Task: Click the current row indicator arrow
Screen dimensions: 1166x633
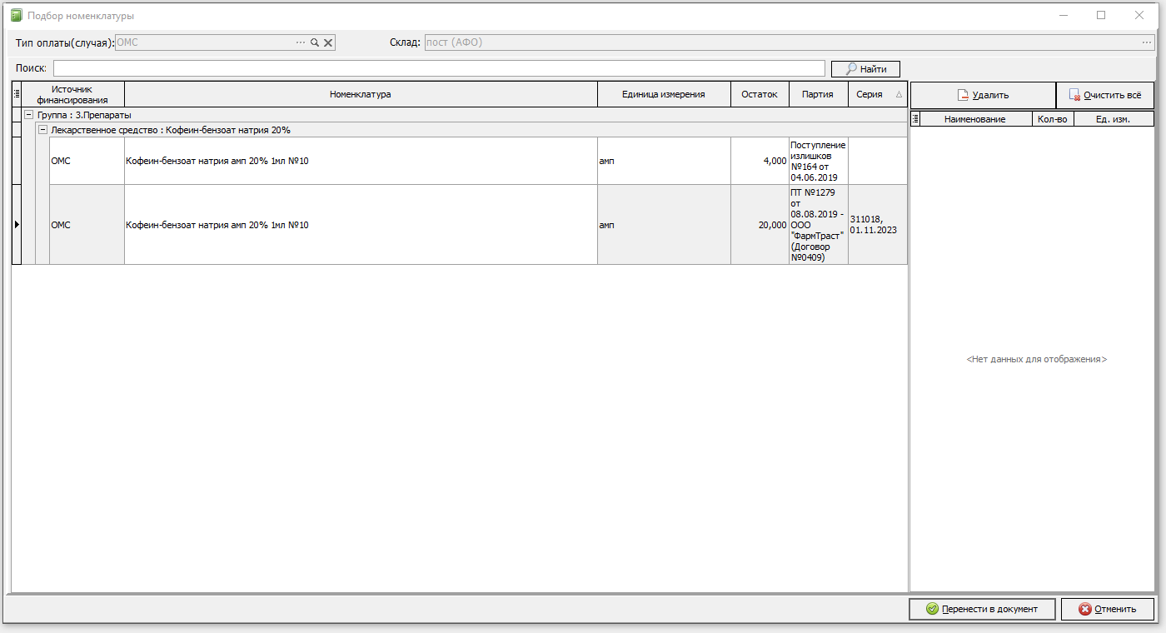Action: click(17, 225)
